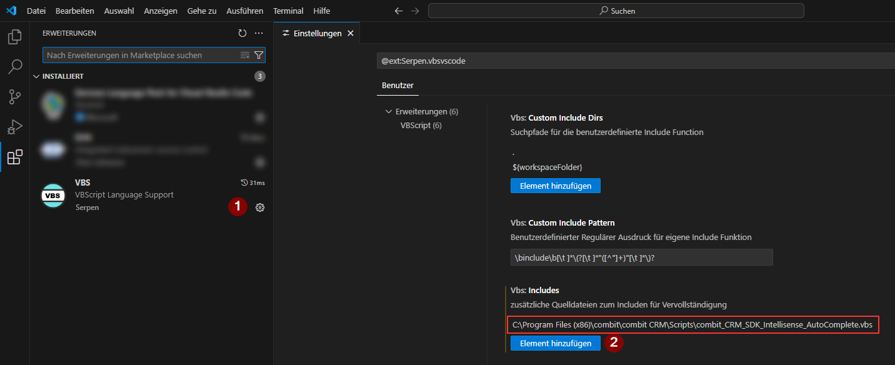Open the Terminal menu
Screen dimensions: 895x365
(x=288, y=11)
